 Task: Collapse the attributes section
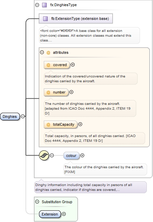pos(42,52)
